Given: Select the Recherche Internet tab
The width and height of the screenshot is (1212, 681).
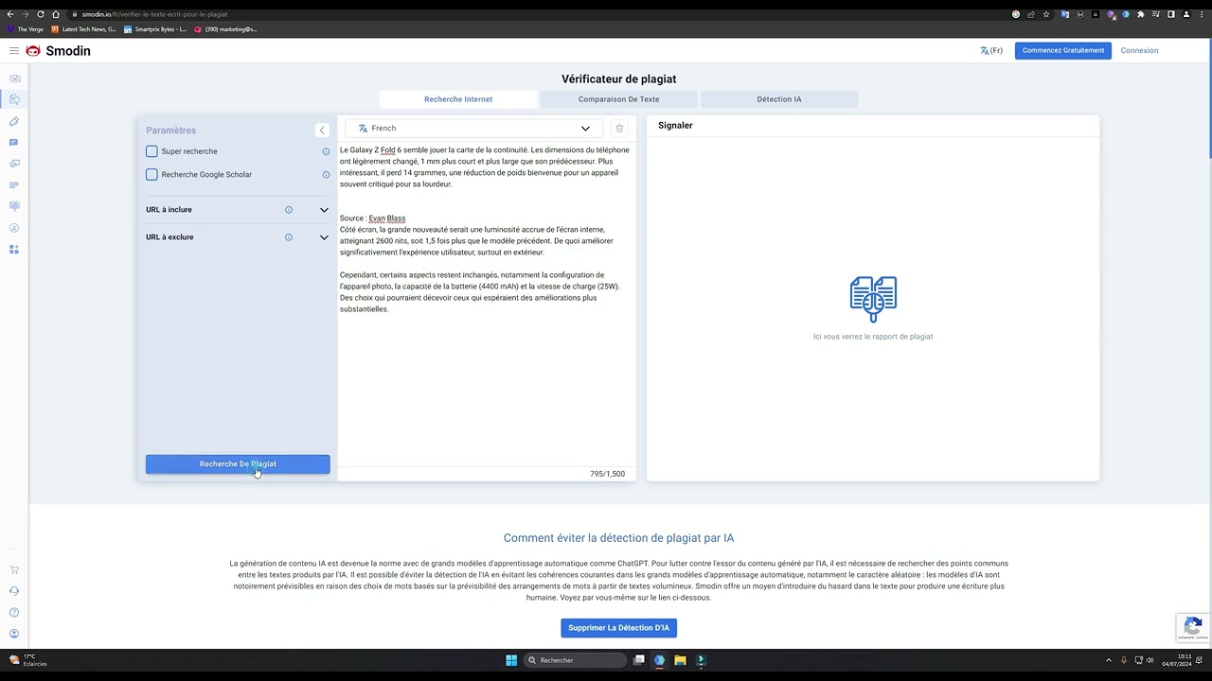Looking at the screenshot, I should click(x=458, y=99).
